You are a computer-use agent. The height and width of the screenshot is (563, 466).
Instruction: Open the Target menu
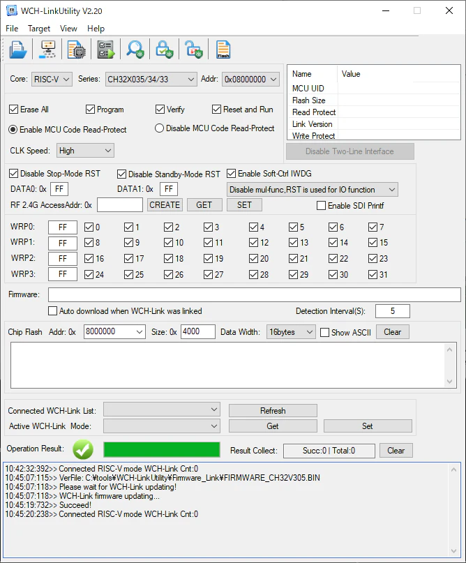(39, 29)
